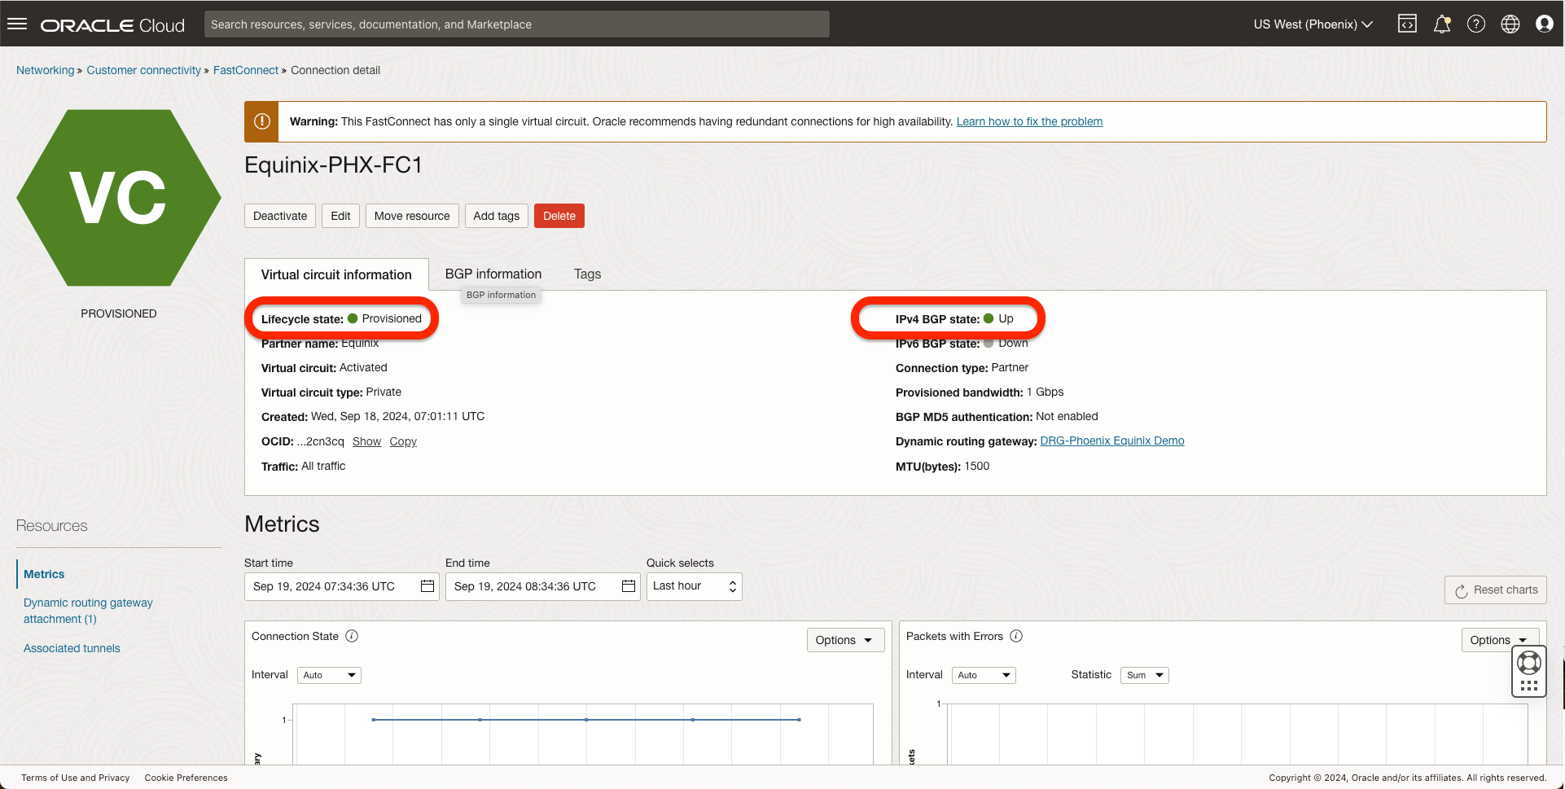Open the Statistic Sum dropdown
Image resolution: width=1565 pixels, height=789 pixels.
tap(1144, 675)
